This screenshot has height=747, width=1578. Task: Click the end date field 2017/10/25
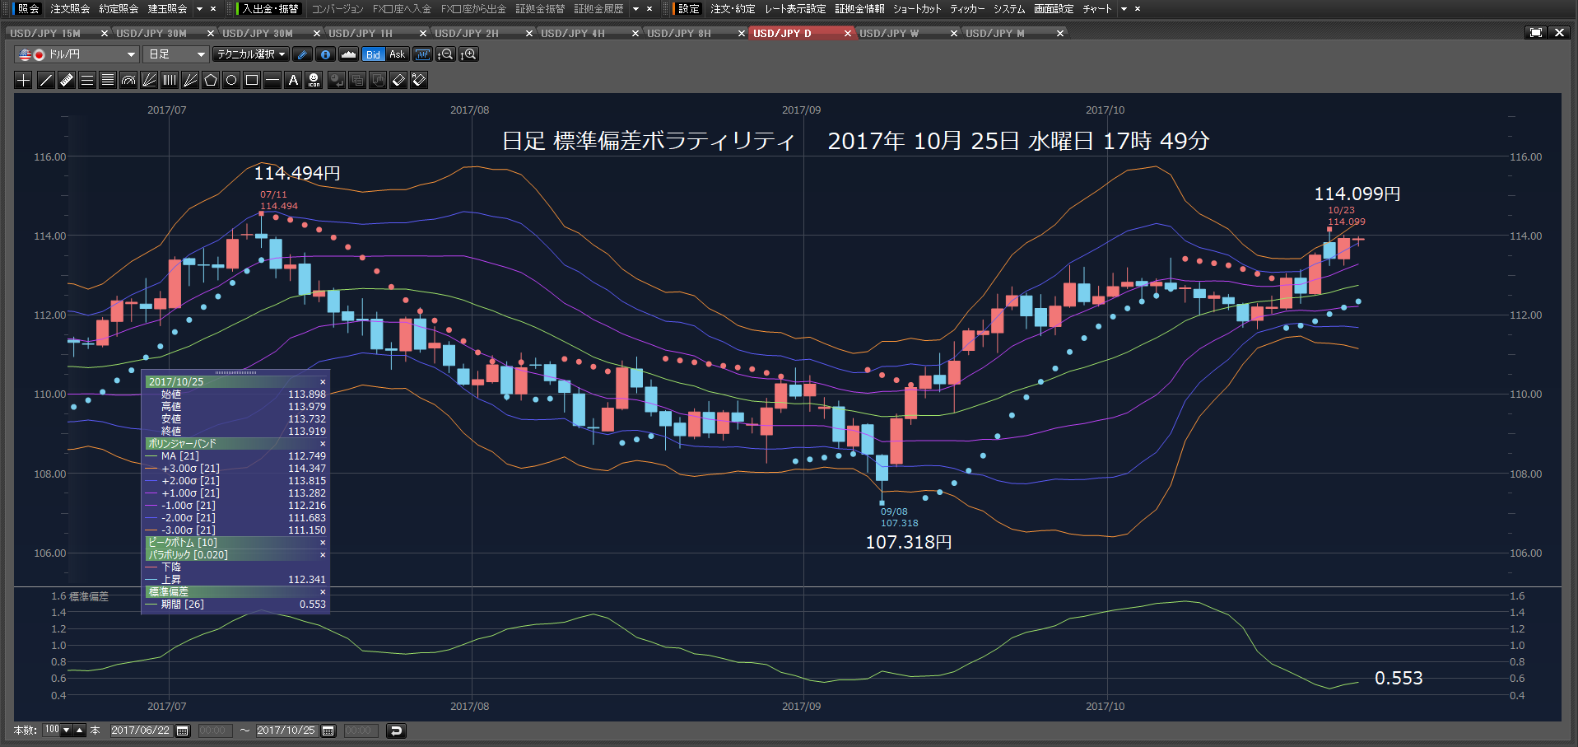coord(286,731)
